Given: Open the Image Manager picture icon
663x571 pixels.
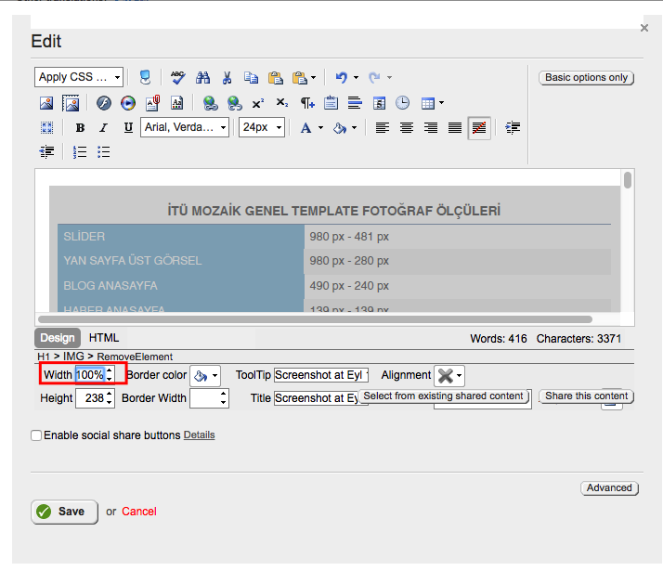Looking at the screenshot, I should click(46, 103).
